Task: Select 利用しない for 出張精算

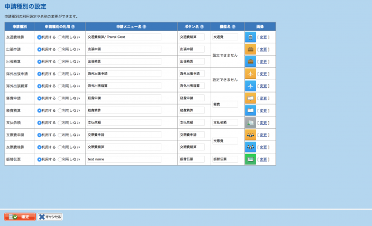Action: [60, 61]
